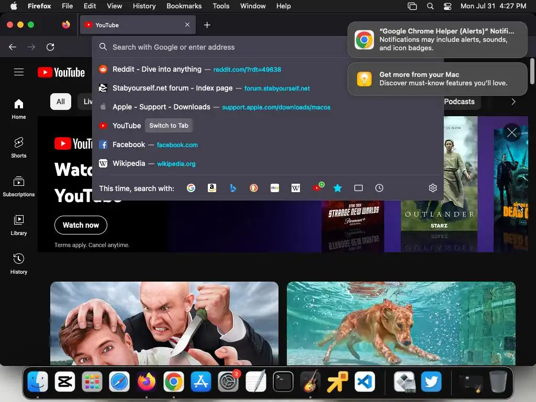This screenshot has height=402, width=536.
Task: Open Reddit suggestion in dropdown
Action: click(268, 70)
